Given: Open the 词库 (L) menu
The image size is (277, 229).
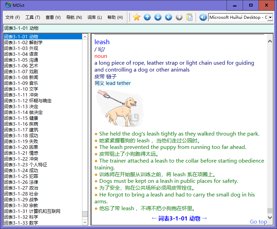Looking at the screenshot, I should click(94, 17).
